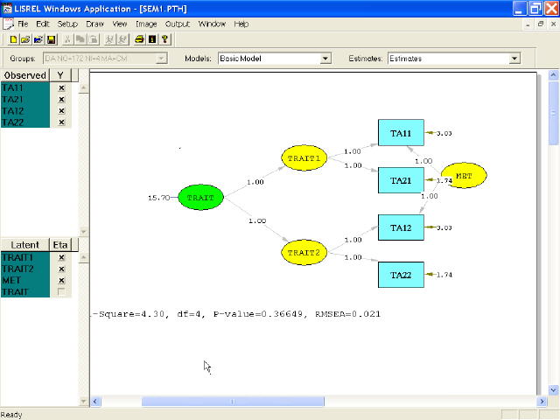Open the Setup menu
This screenshot has height=420, width=560.
point(67,24)
